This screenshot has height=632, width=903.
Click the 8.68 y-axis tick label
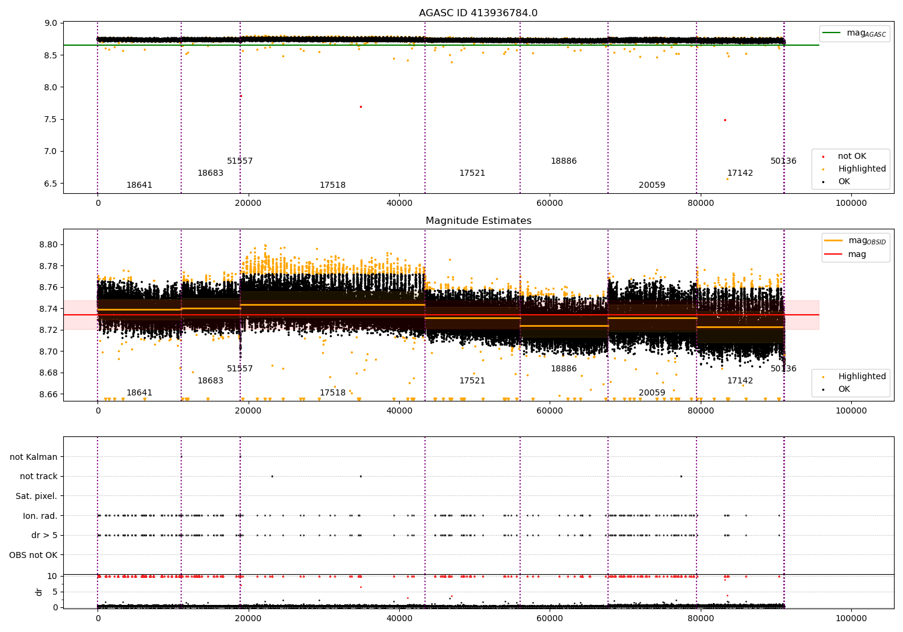49,373
